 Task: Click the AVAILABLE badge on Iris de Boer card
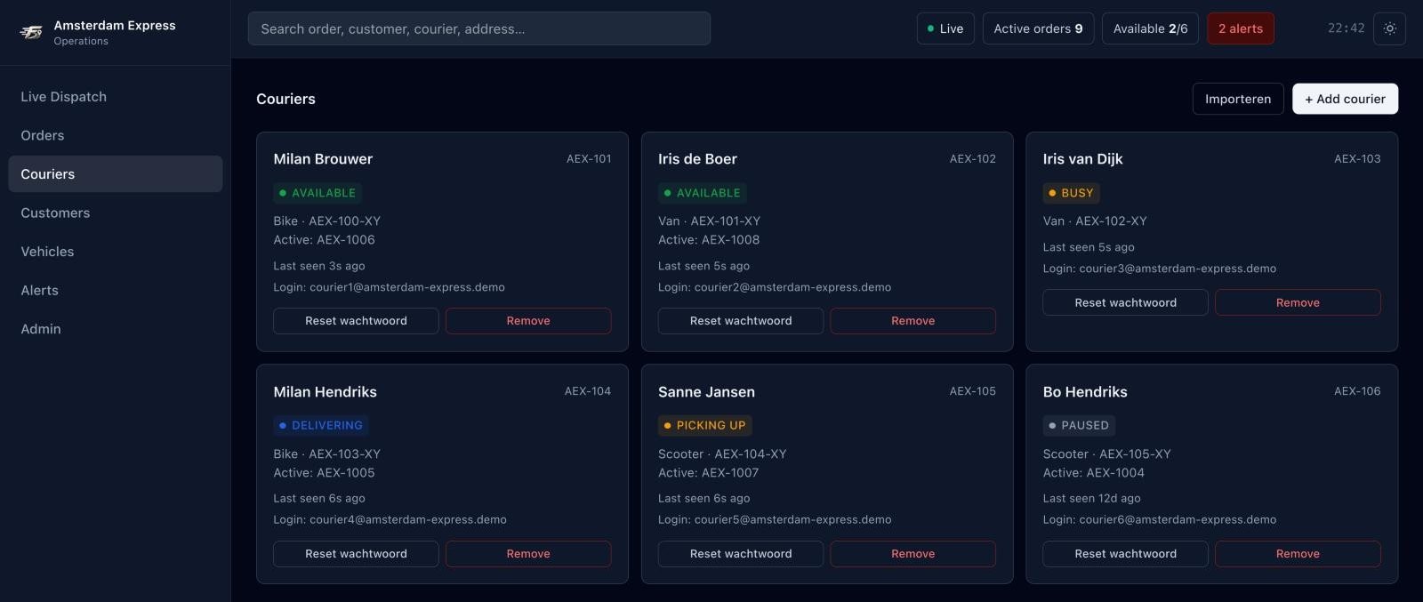click(702, 193)
